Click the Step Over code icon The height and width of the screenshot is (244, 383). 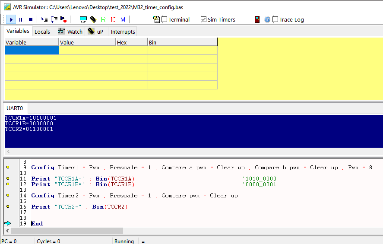[54, 19]
